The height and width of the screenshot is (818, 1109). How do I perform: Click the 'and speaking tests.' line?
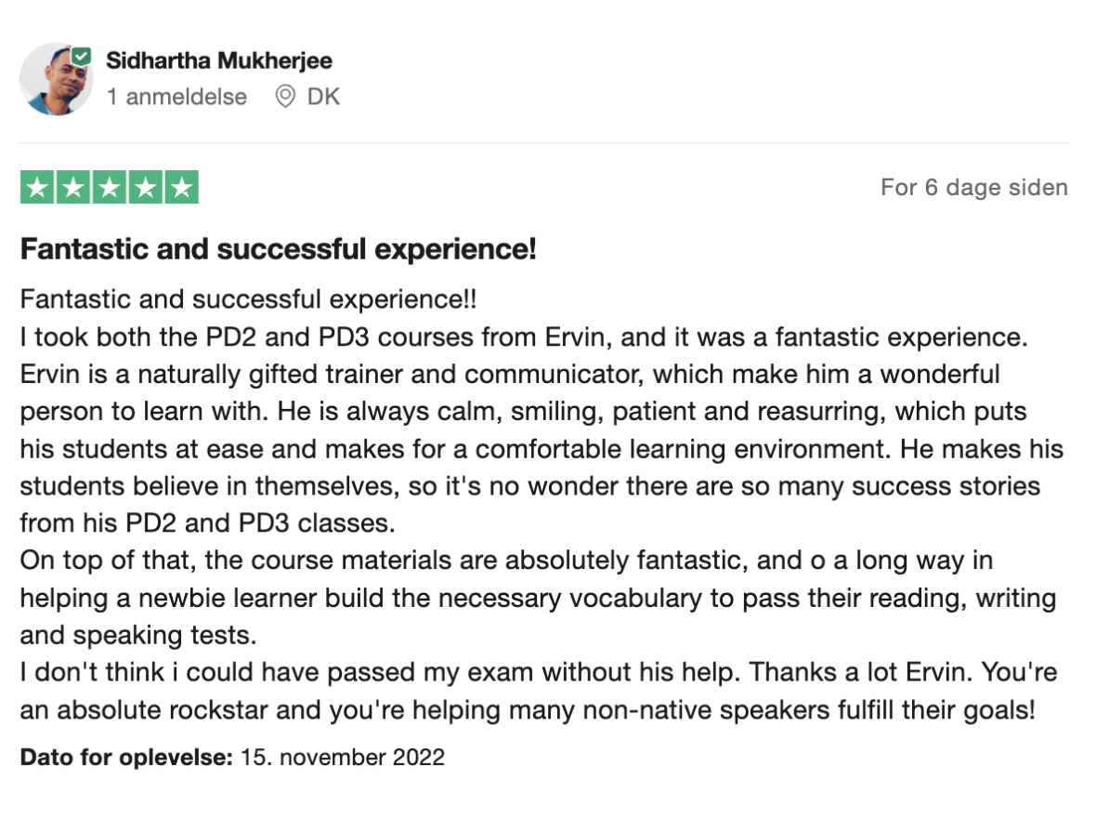(x=138, y=636)
